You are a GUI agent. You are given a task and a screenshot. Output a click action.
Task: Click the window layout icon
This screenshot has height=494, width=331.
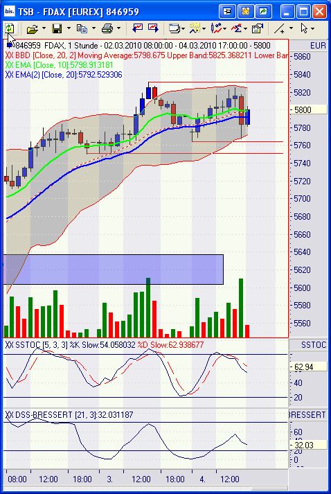click(175, 28)
